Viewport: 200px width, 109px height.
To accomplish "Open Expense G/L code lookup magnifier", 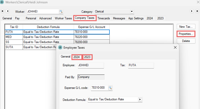I will coord(110,88).
